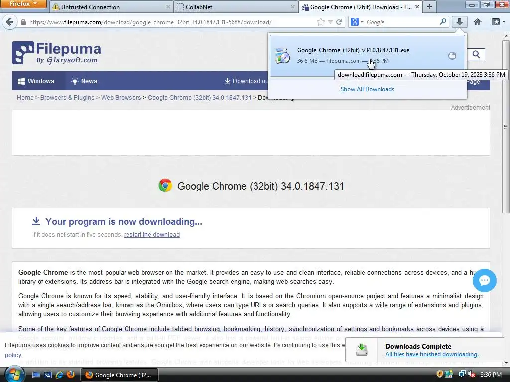Click the muted volume tray icon
Image resolution: width=510 pixels, height=382 pixels.
471,374
